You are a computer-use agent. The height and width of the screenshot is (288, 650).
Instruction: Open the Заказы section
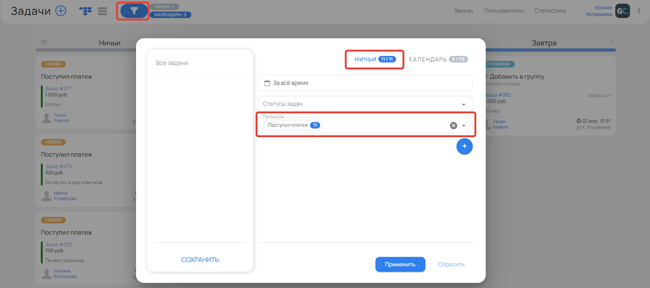point(463,11)
